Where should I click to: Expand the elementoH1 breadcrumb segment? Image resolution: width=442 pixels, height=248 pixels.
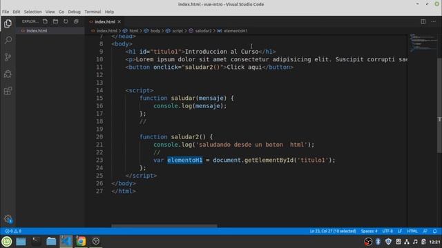tap(232, 31)
